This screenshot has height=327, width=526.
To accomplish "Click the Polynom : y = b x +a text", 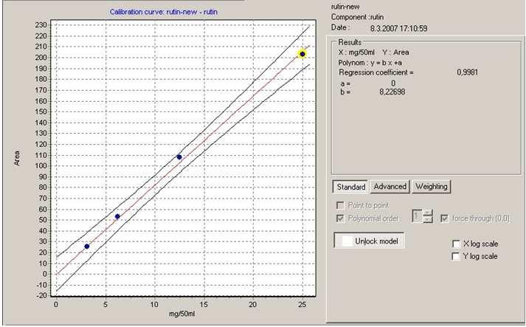I will coord(370,63).
